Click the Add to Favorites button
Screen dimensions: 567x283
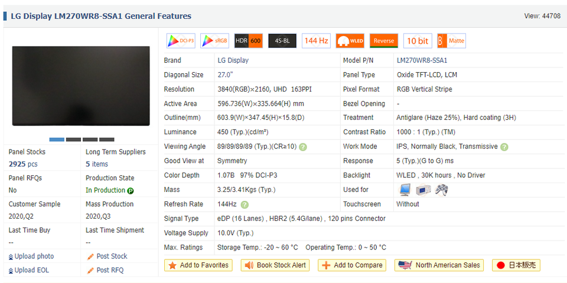coord(198,265)
